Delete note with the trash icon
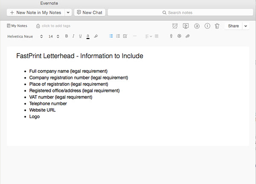The width and height of the screenshot is (256, 184). (217, 26)
